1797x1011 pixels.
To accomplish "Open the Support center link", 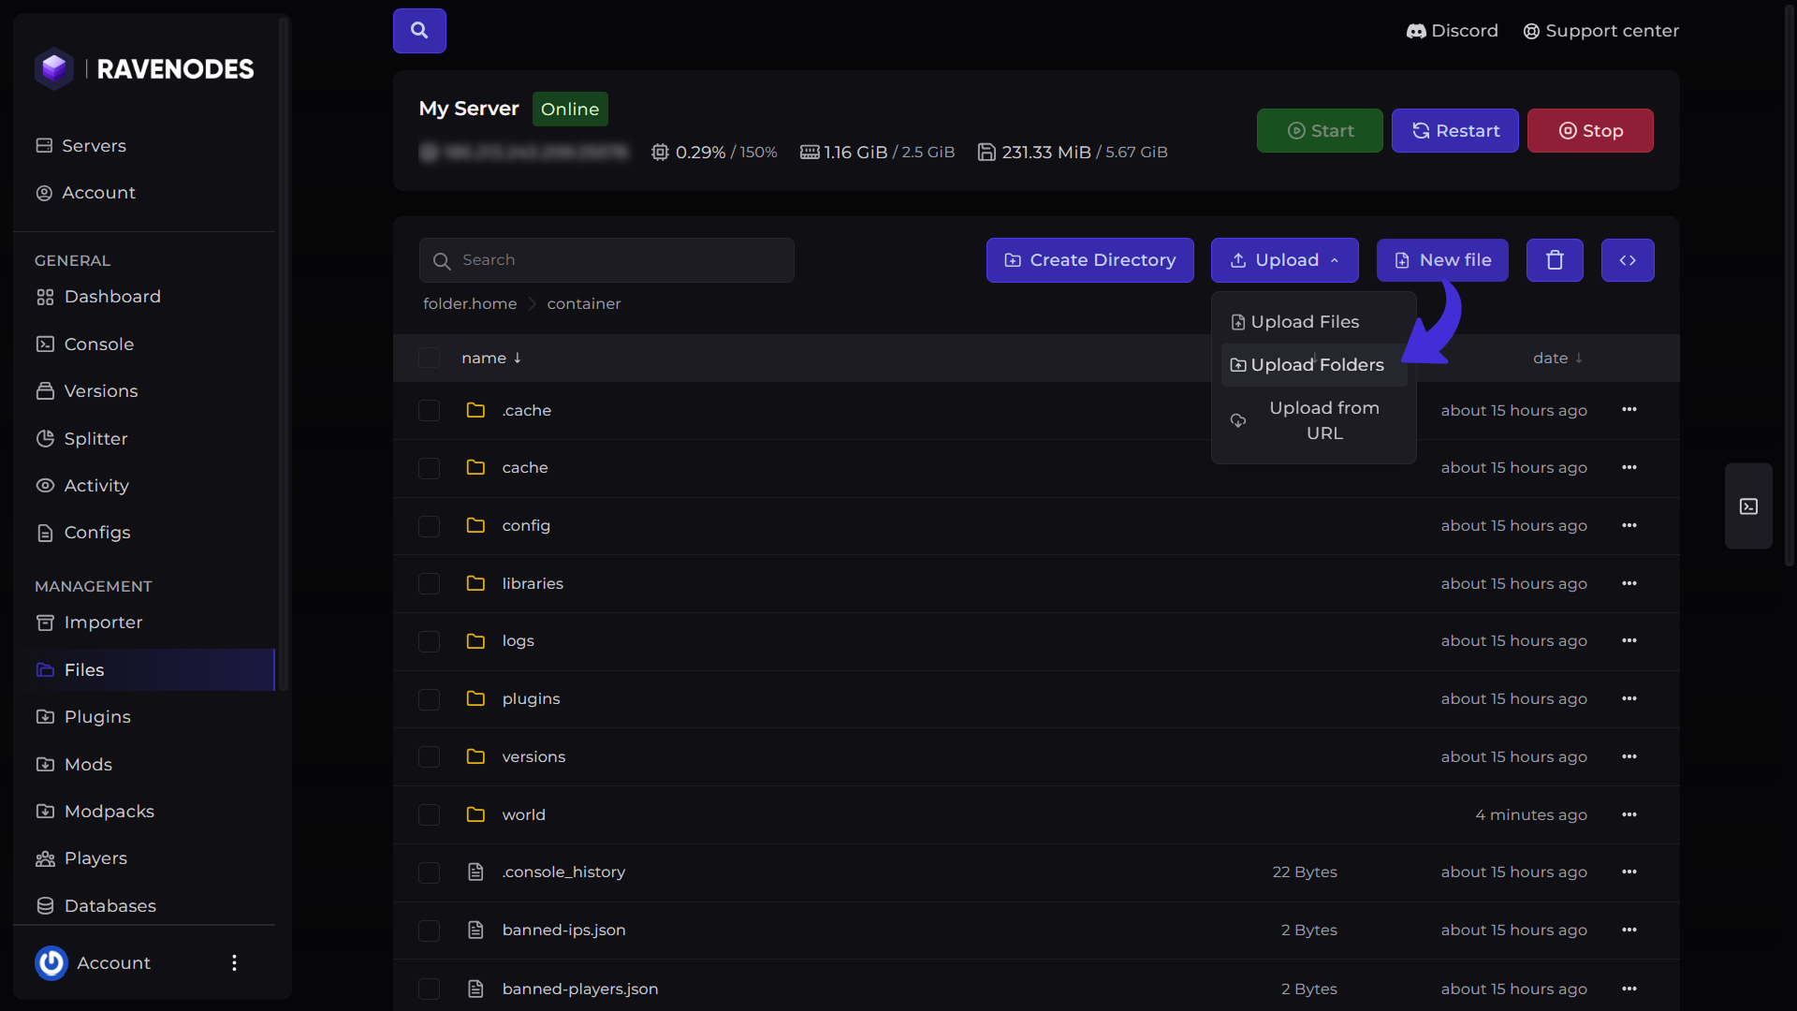I will coord(1601,31).
